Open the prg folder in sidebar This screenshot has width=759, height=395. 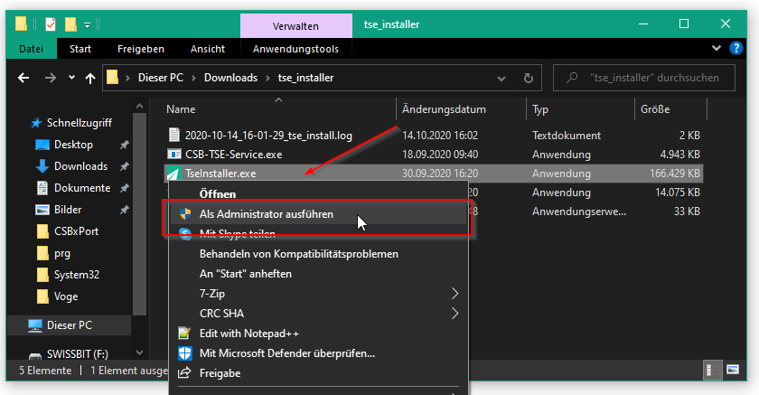(x=62, y=253)
